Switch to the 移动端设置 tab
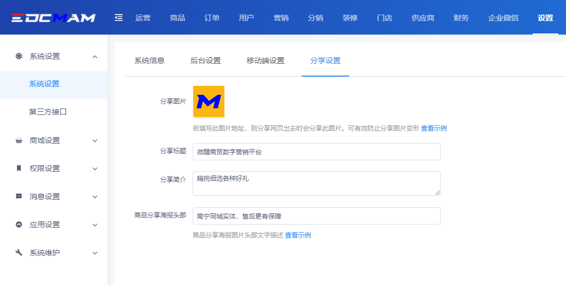566x285 pixels. coord(265,60)
